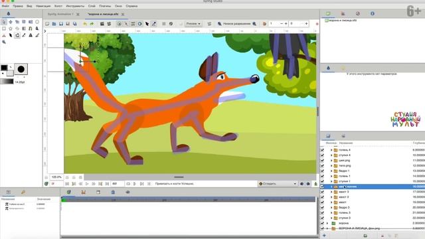Uncheck visibility of layer голень 4
Image resolution: width=425 pixels, height=239 pixels.
coord(322,150)
